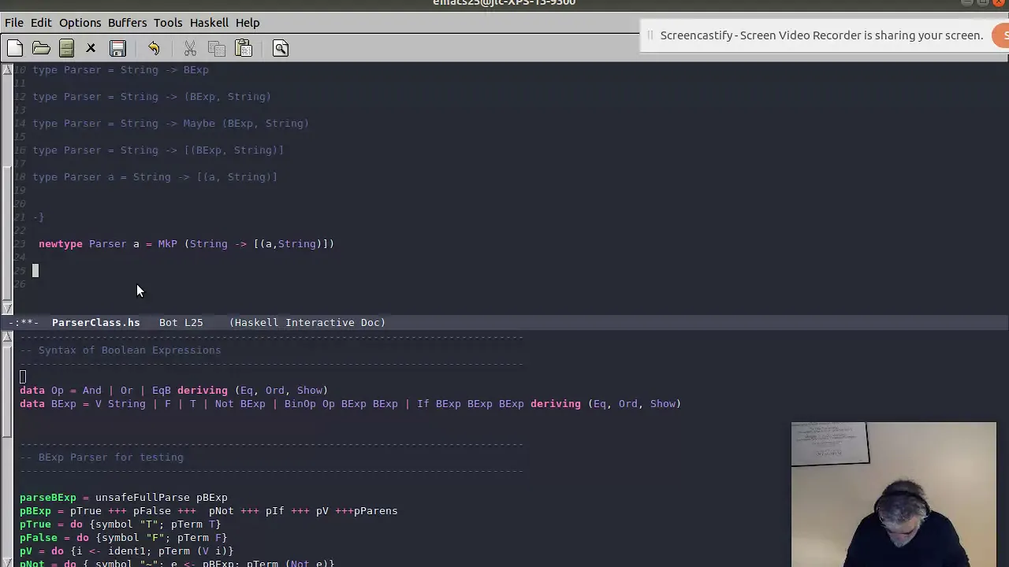This screenshot has width=1009, height=567.
Task: Open the Haskell menu
Action: 209,23
